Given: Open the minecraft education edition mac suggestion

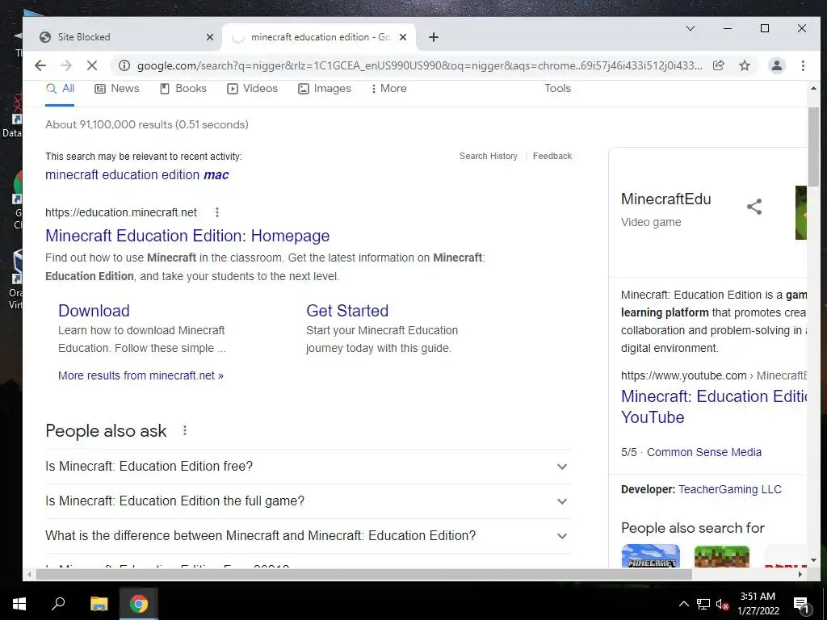Looking at the screenshot, I should point(137,174).
